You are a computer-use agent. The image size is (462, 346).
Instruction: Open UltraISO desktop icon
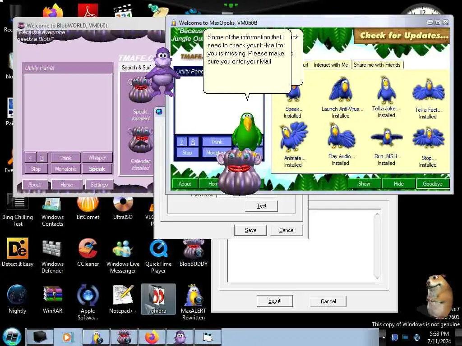pos(123,208)
